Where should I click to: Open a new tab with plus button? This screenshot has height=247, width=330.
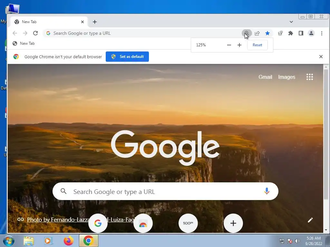pyautogui.click(x=95, y=22)
